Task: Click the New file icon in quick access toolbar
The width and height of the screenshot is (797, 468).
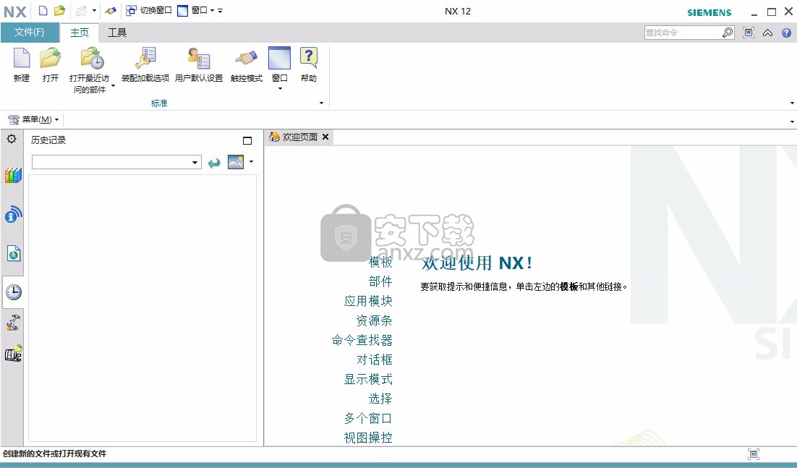Action: pyautogui.click(x=43, y=11)
